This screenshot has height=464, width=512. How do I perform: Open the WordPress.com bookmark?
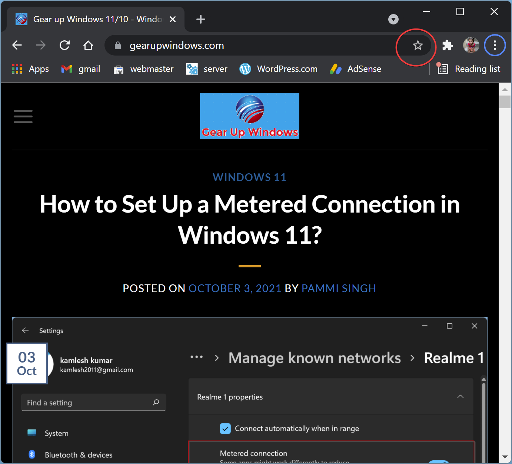(279, 69)
